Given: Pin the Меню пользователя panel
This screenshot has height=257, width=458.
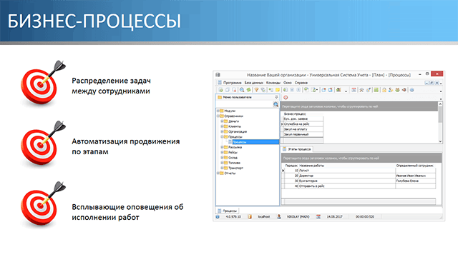Looking at the screenshot, I should click(276, 97).
